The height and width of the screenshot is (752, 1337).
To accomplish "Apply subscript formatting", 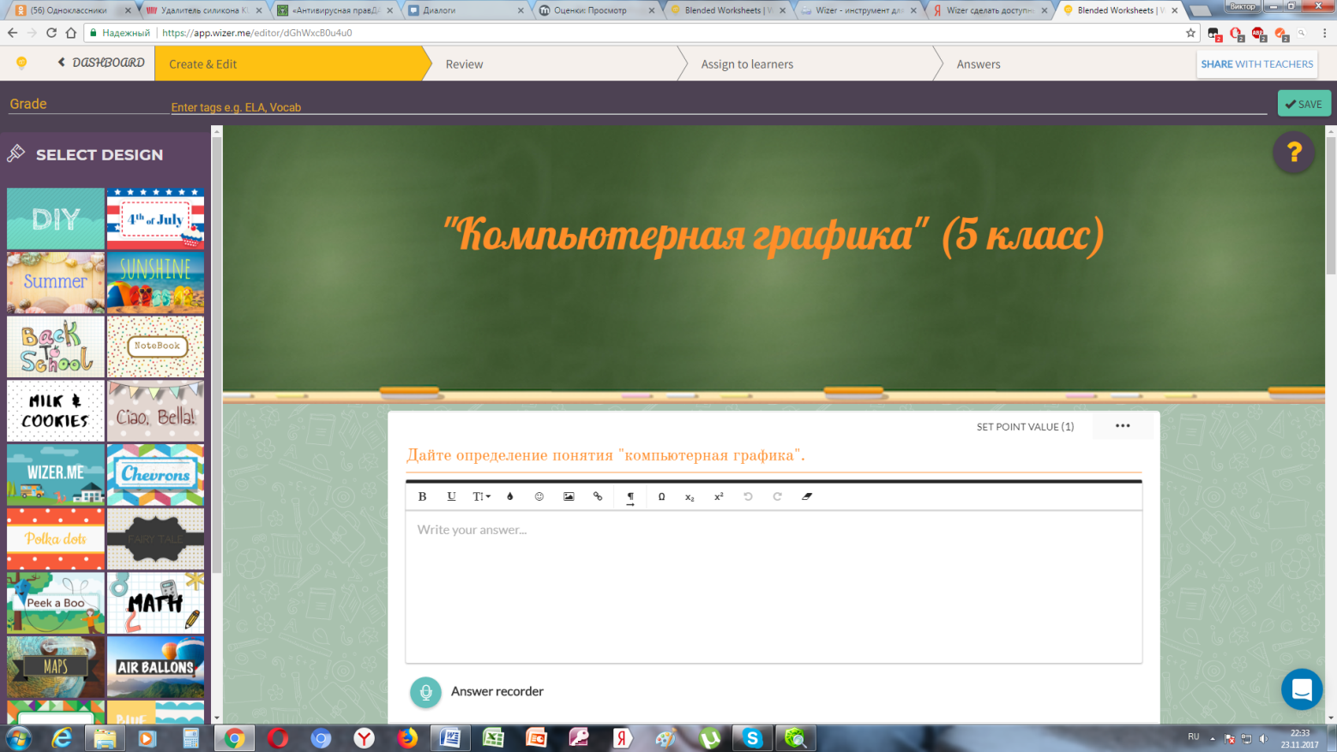I will 690,496.
